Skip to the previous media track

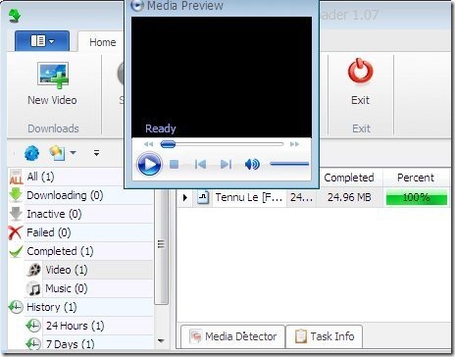click(x=200, y=165)
